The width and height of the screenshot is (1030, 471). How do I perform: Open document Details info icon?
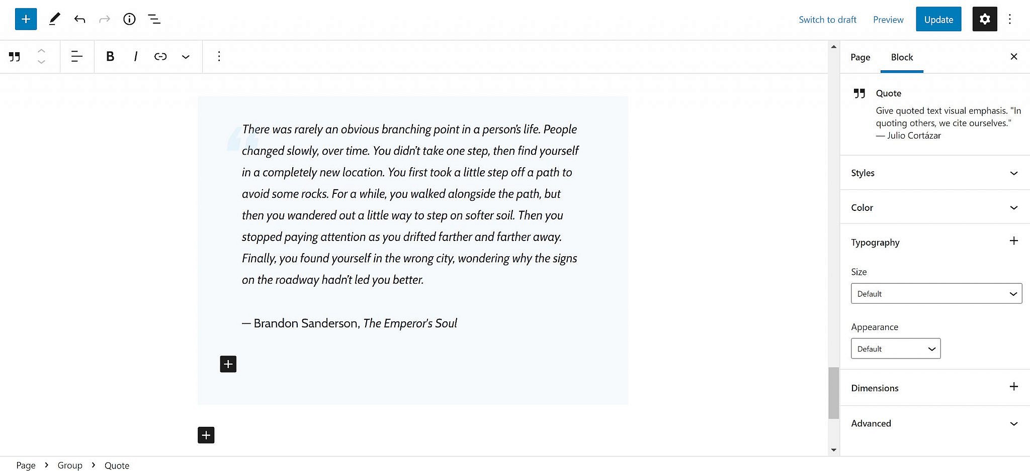pyautogui.click(x=129, y=20)
